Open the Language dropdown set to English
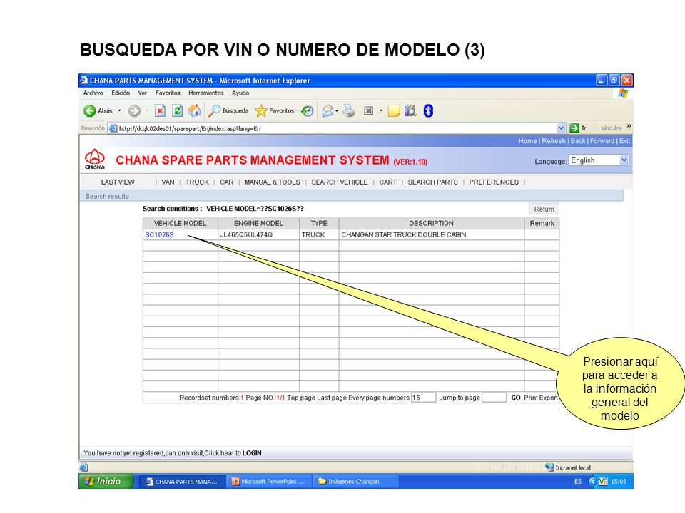This screenshot has width=685, height=513. pyautogui.click(x=599, y=160)
